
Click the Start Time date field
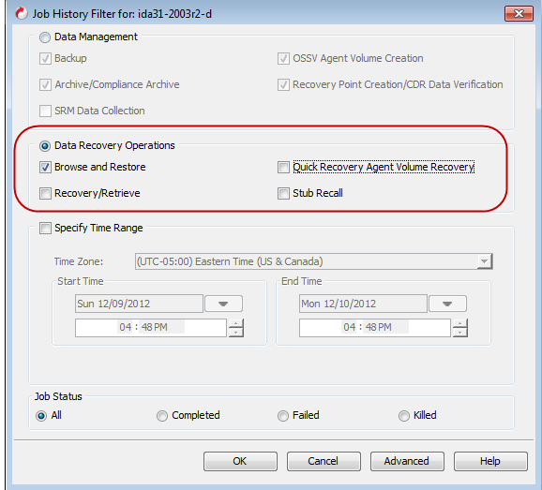click(139, 304)
